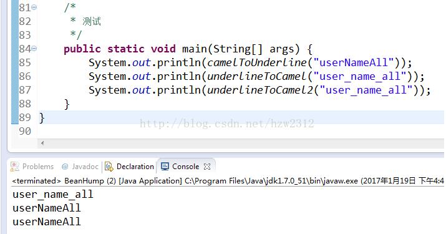Screen dimensions: 446x234
Task: Click the main method name
Action: tap(194, 49)
